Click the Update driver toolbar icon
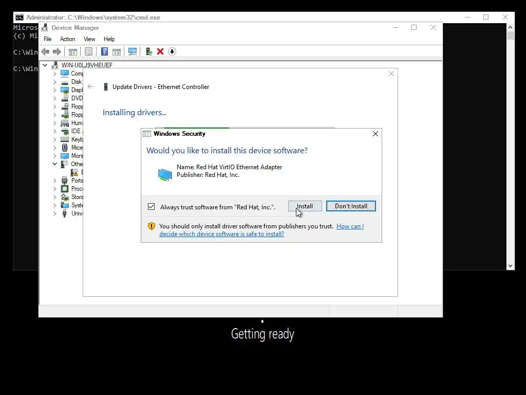The width and height of the screenshot is (526, 395). [148, 52]
